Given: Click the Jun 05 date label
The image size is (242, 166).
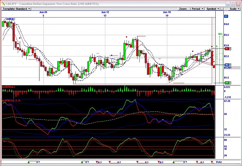Looking at the screenshot, I should (x=43, y=12).
